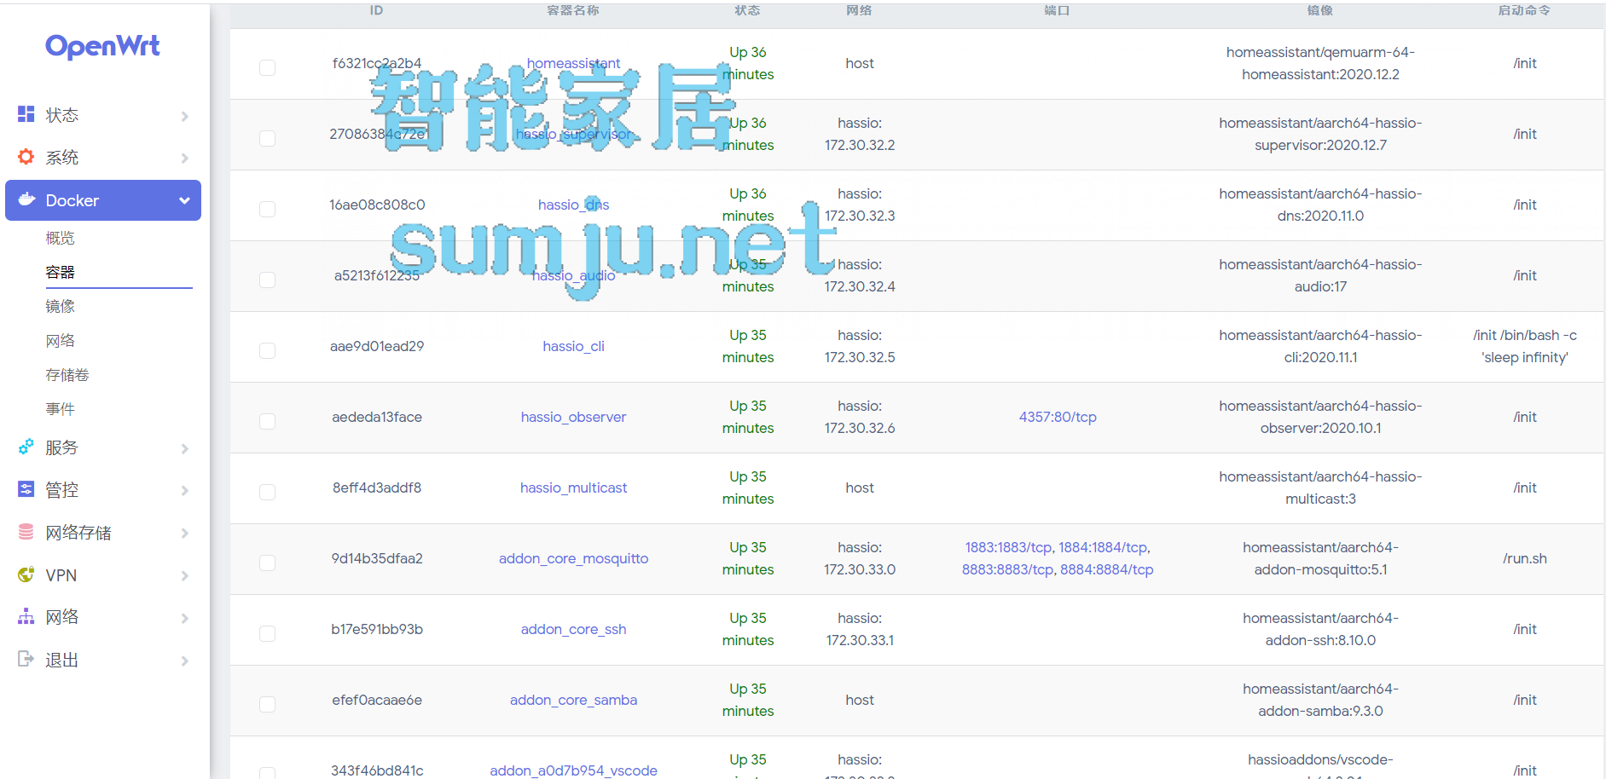The height and width of the screenshot is (779, 1606).
Task: Open the hassio_supervisor container link
Action: click(573, 134)
